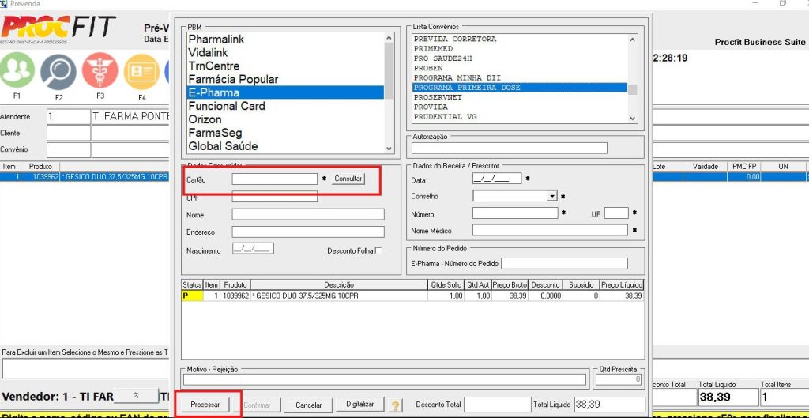This screenshot has height=418, width=809.
Task: Toggle the Desconto Folha checkbox
Action: 378,250
